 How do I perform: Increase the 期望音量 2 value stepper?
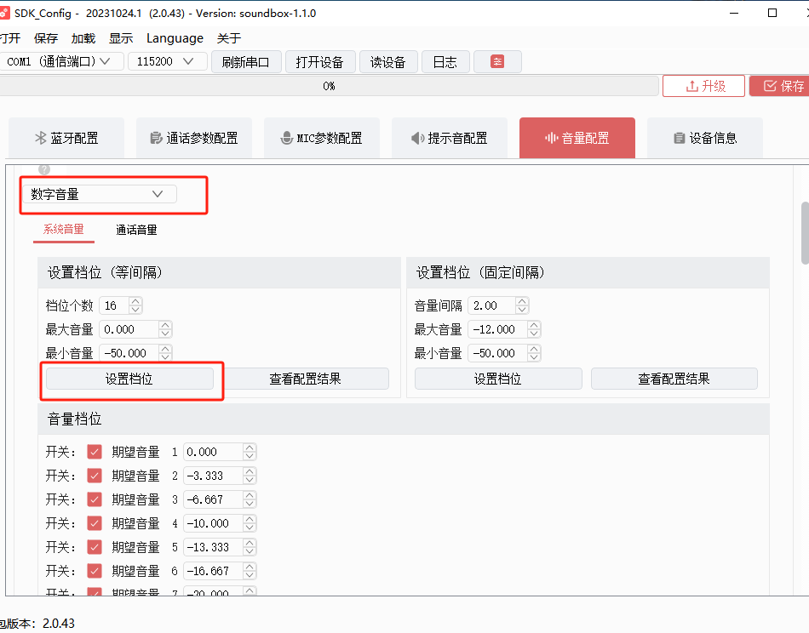(250, 471)
